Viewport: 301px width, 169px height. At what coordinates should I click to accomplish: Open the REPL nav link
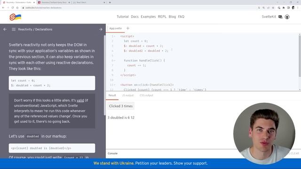[x=162, y=17]
